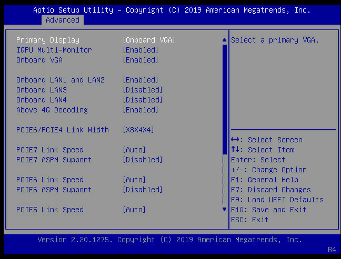Viewport: 341px width, 259px height.
Task: Click the 'Select a primary VGA.' help text
Action: (275, 40)
